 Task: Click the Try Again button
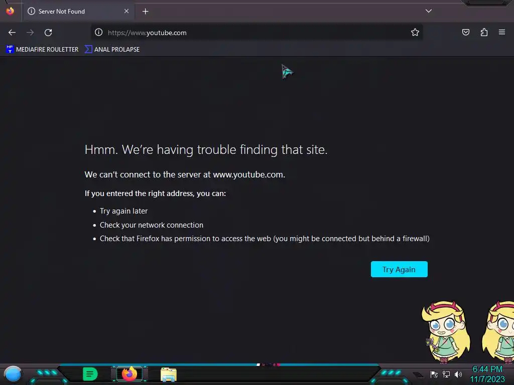pos(399,269)
